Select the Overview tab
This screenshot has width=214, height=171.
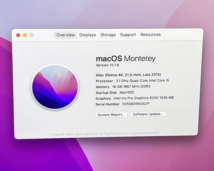pos(66,35)
